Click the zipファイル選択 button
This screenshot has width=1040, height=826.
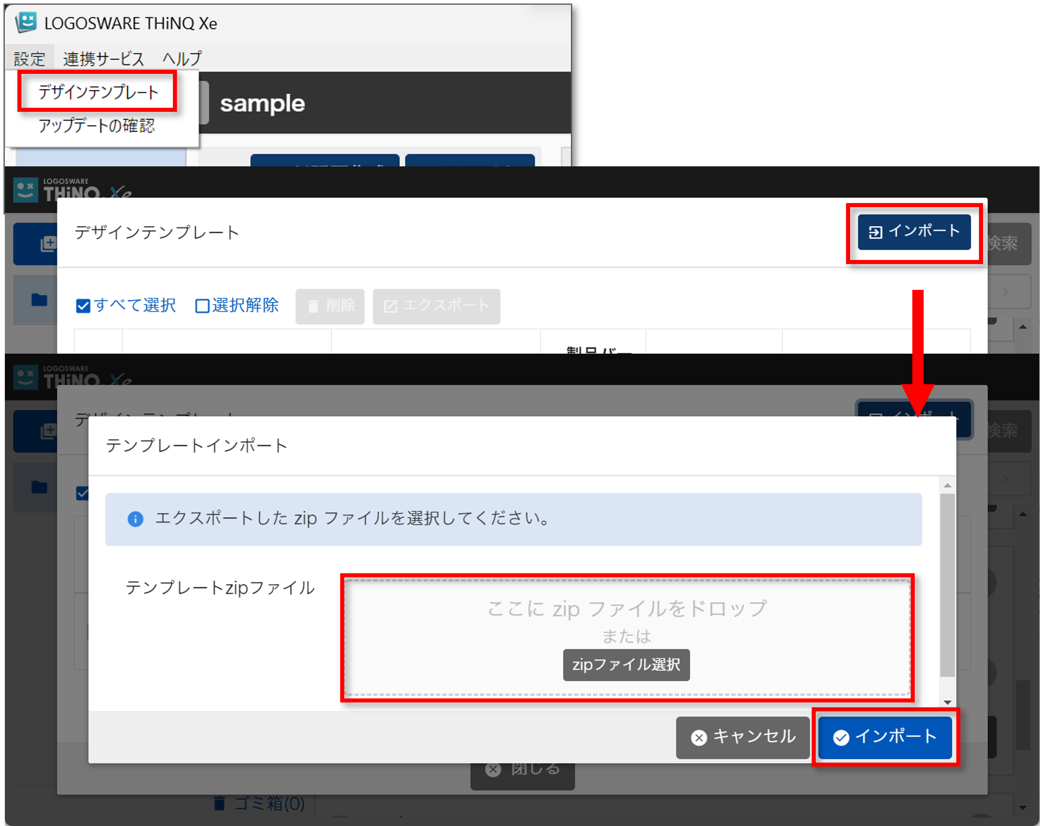click(626, 665)
